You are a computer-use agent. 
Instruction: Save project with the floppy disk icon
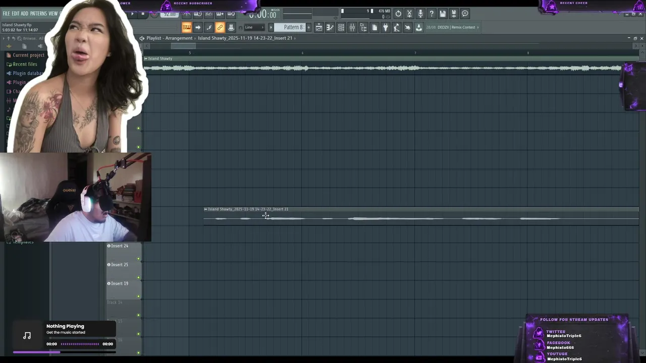(x=443, y=14)
